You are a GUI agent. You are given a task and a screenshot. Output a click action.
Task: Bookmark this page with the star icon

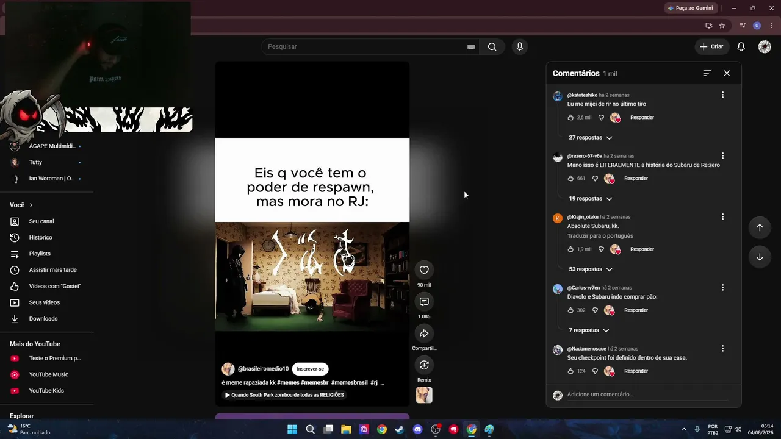tap(722, 26)
